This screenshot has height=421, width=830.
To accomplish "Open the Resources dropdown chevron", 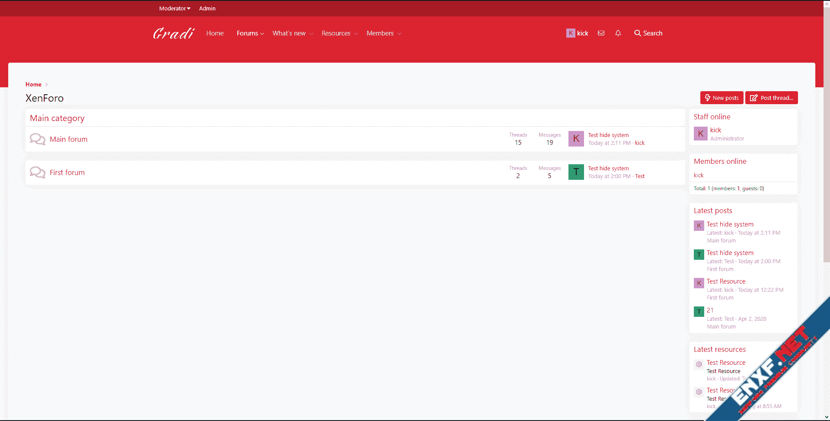I will (x=356, y=34).
